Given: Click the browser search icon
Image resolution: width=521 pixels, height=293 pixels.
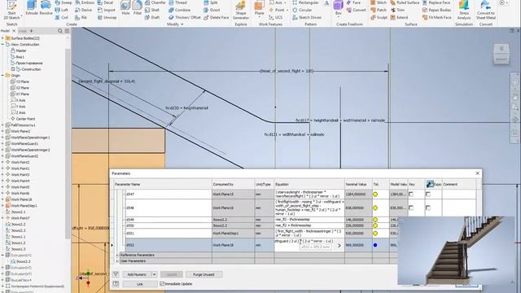Looking at the screenshot, I should [x=59, y=31].
